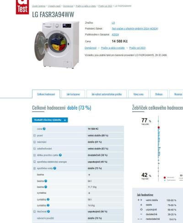Open the 4/2024 magazine issue link
This screenshot has height=223, width=183.
click(x=115, y=35)
